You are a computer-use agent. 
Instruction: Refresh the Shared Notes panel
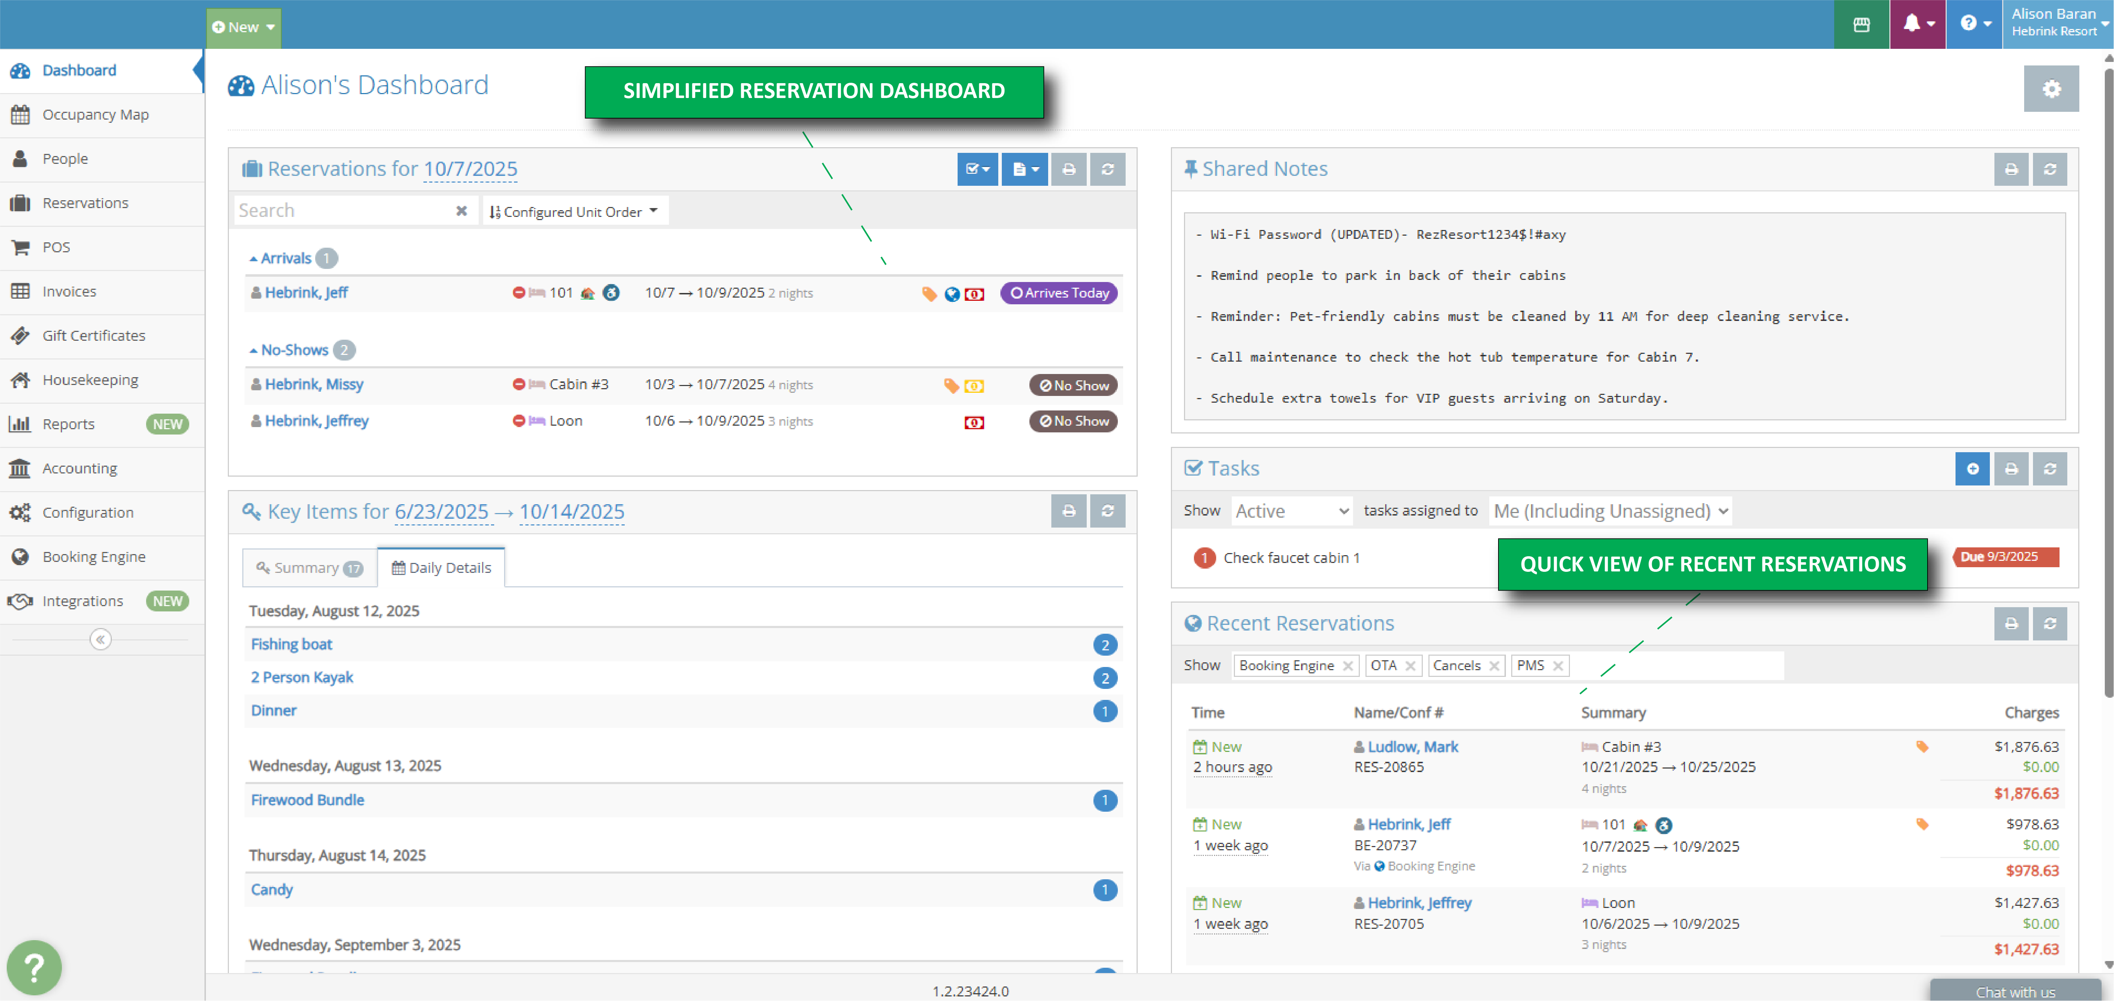2049,169
